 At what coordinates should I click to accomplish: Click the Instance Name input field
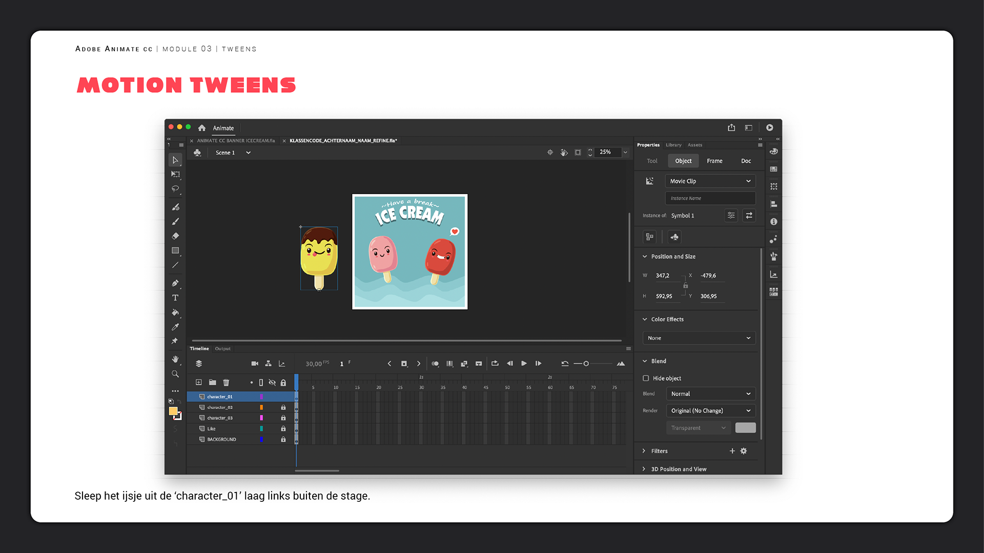[710, 198]
